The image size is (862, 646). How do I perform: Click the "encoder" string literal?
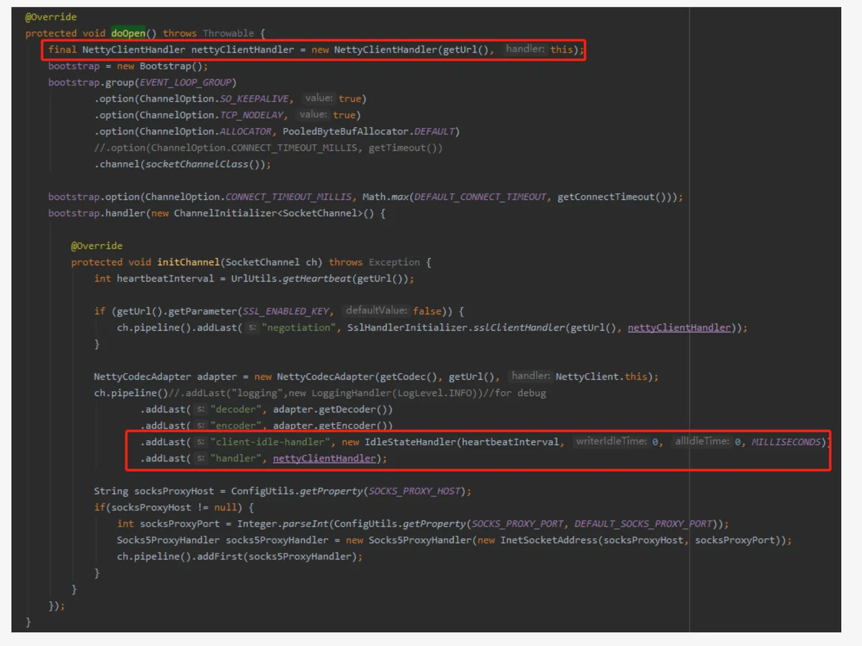pos(236,426)
